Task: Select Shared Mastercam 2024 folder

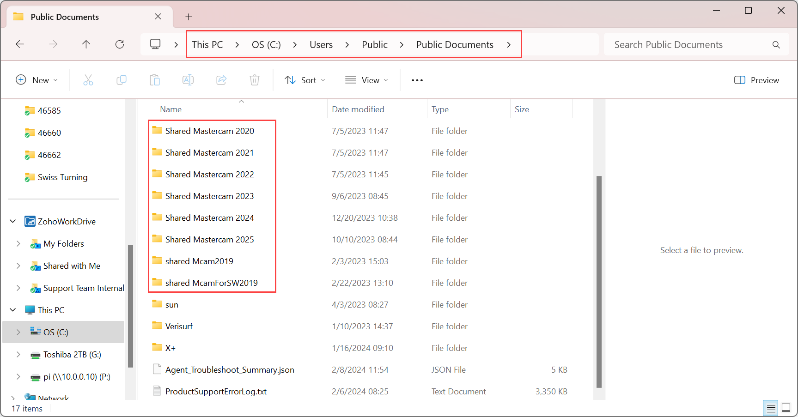Action: (209, 218)
